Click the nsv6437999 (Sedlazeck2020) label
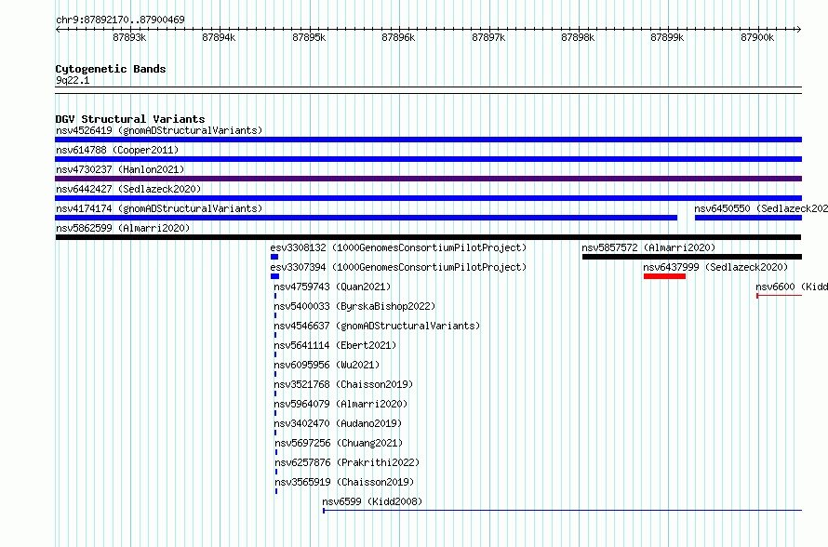Viewport: 828px width, 547px height. tap(715, 267)
